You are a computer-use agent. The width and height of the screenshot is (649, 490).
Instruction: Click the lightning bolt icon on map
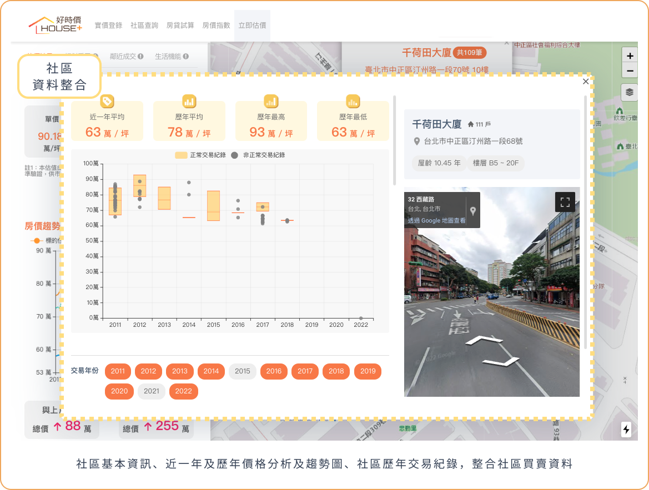pyautogui.click(x=626, y=429)
